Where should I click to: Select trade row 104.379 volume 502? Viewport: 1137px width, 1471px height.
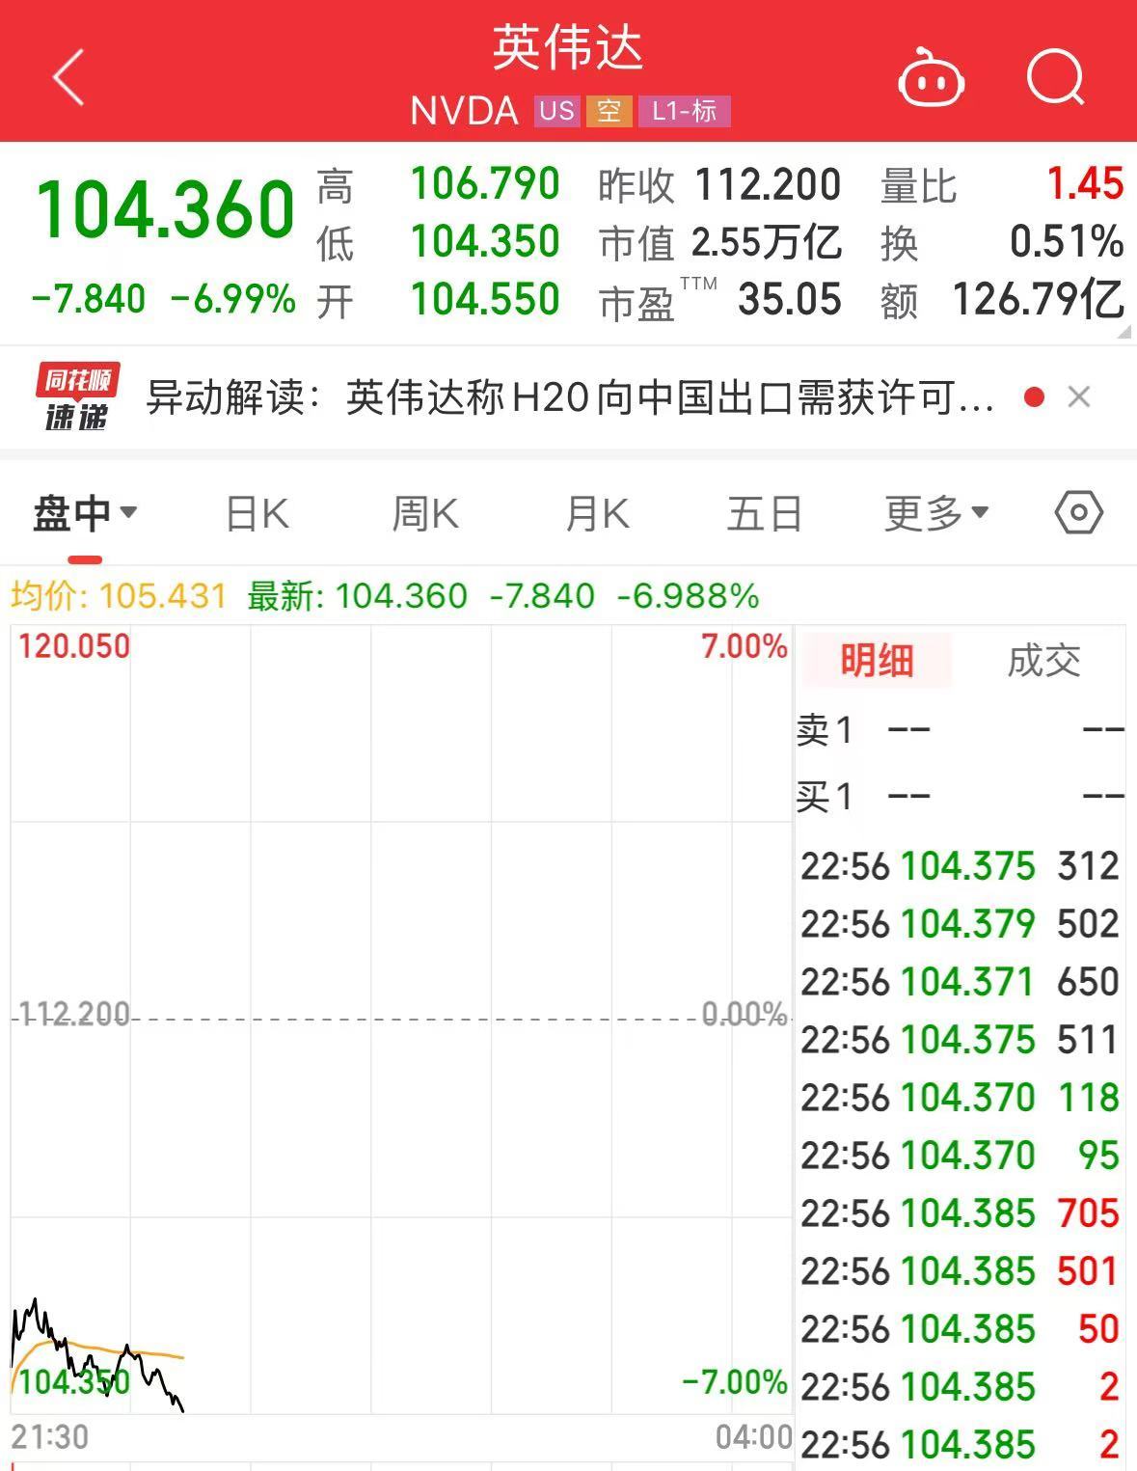[x=961, y=923]
